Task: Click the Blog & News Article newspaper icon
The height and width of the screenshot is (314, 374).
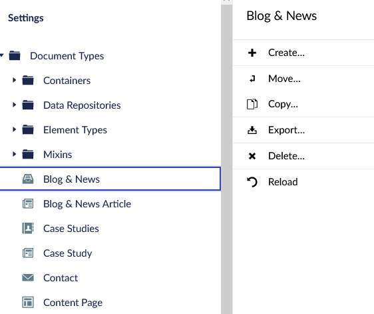Action: [x=28, y=204]
